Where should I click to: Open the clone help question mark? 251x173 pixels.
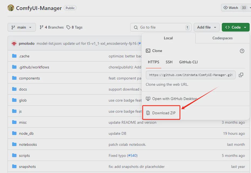coord(242,51)
